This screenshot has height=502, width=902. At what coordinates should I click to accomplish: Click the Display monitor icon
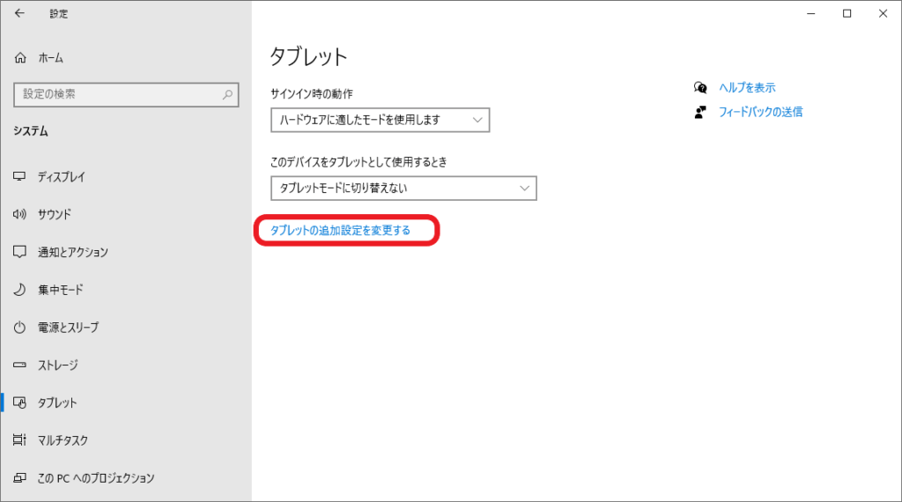point(20,177)
